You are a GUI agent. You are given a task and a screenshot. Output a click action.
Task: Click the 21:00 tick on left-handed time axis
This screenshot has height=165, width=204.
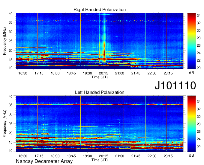120,156
